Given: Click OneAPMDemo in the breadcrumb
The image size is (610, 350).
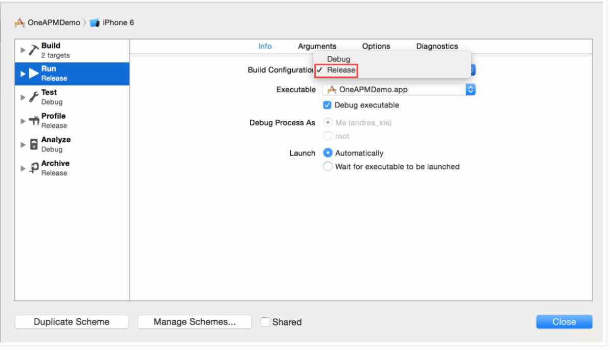Looking at the screenshot, I should [x=54, y=23].
